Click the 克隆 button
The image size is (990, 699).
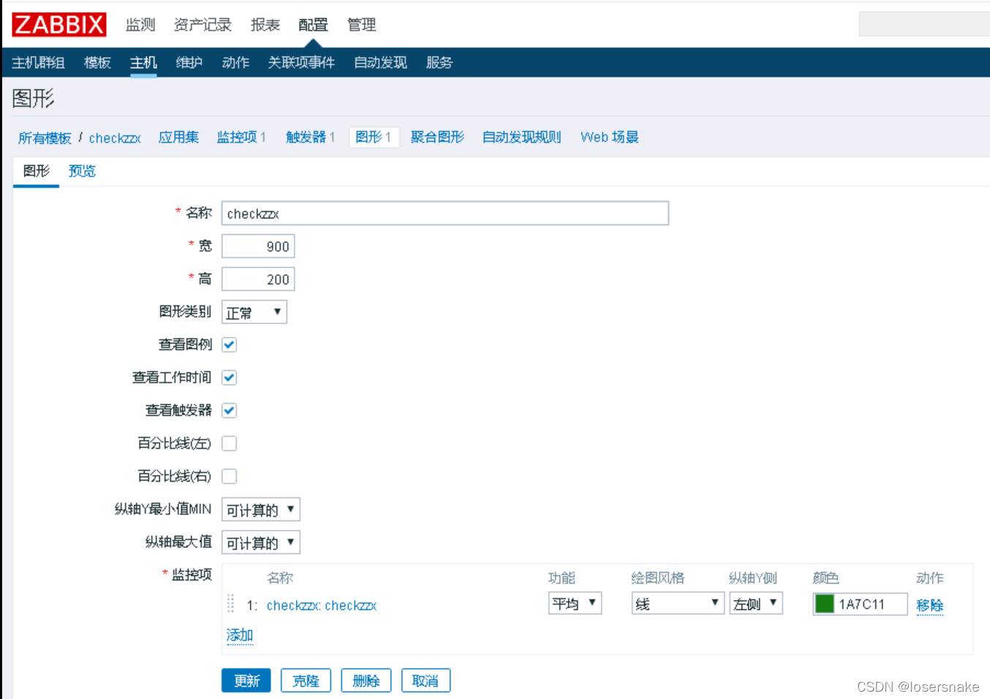[x=306, y=681]
